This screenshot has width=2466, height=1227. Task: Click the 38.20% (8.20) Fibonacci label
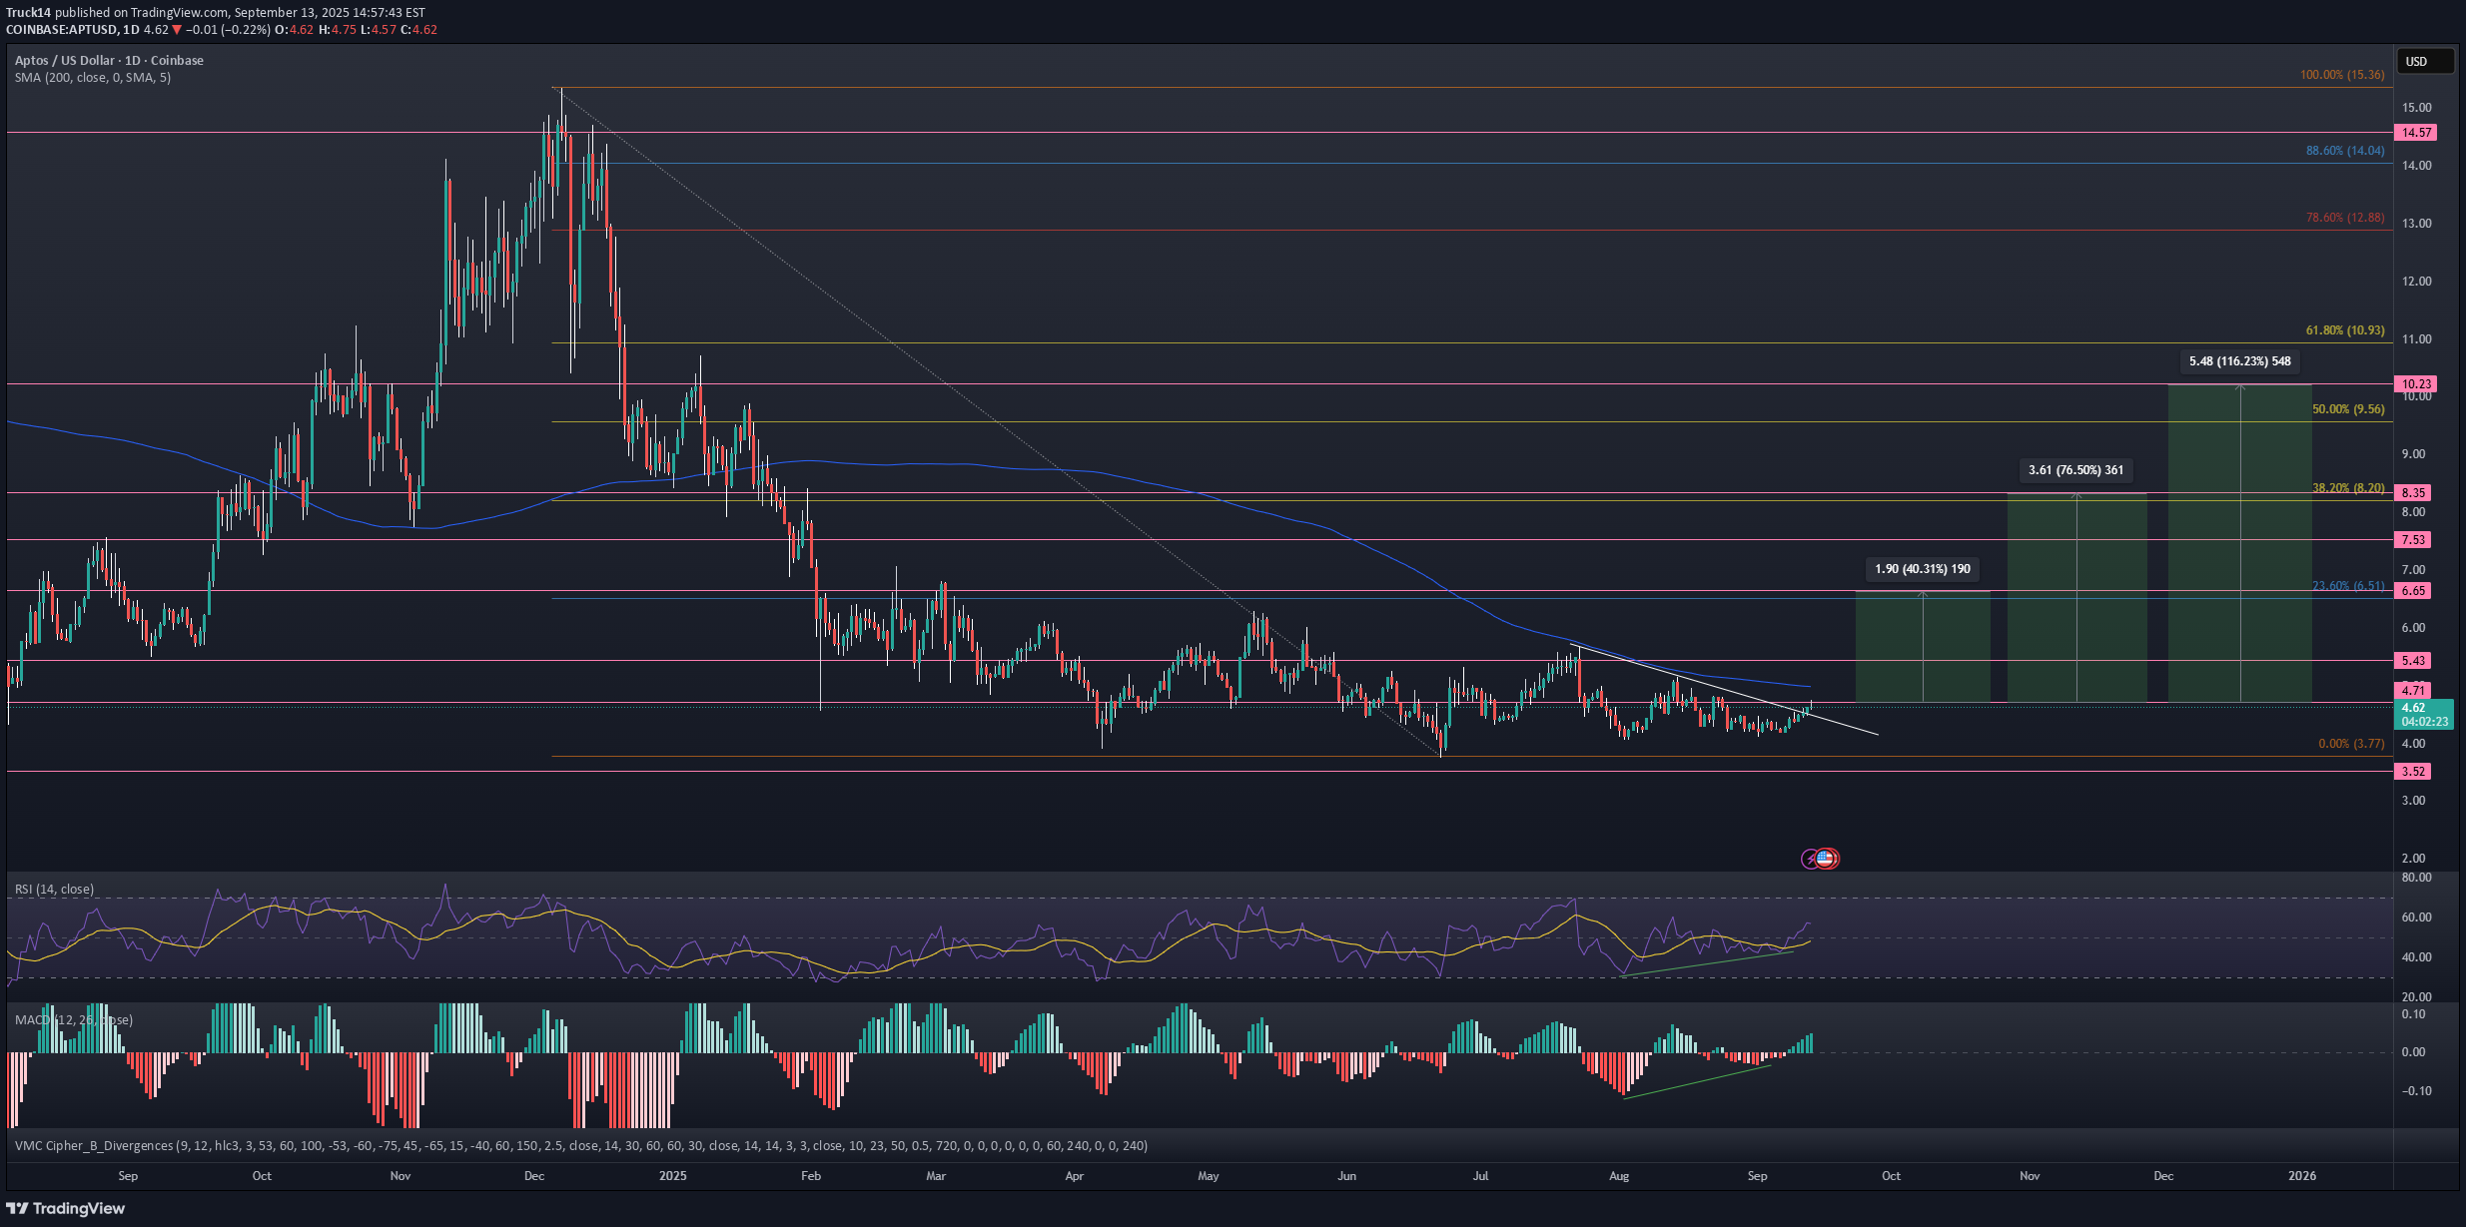[x=2348, y=489]
